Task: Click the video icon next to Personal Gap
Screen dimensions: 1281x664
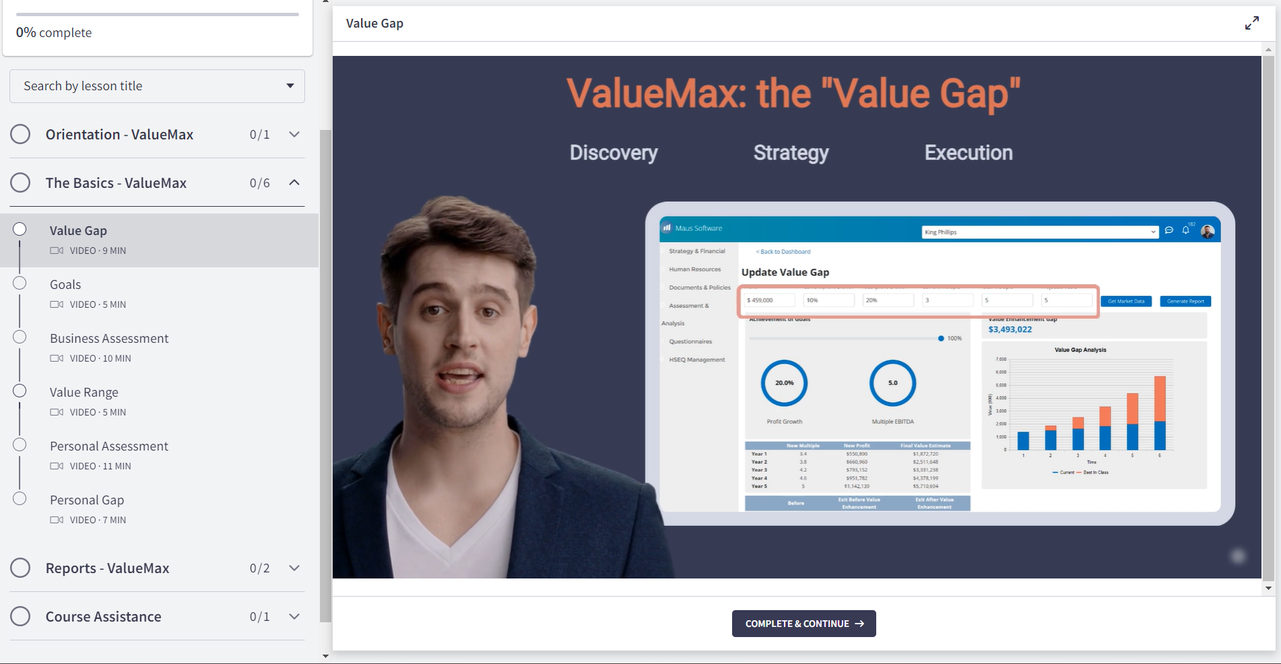Action: (57, 520)
